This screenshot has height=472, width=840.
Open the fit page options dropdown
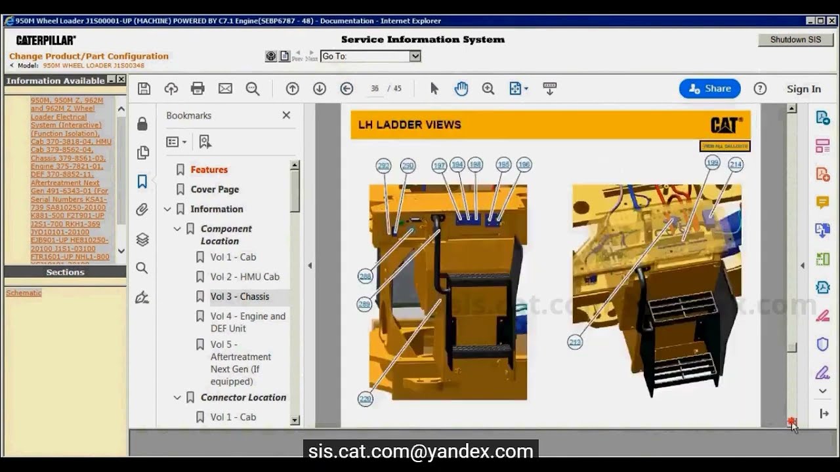[519, 88]
